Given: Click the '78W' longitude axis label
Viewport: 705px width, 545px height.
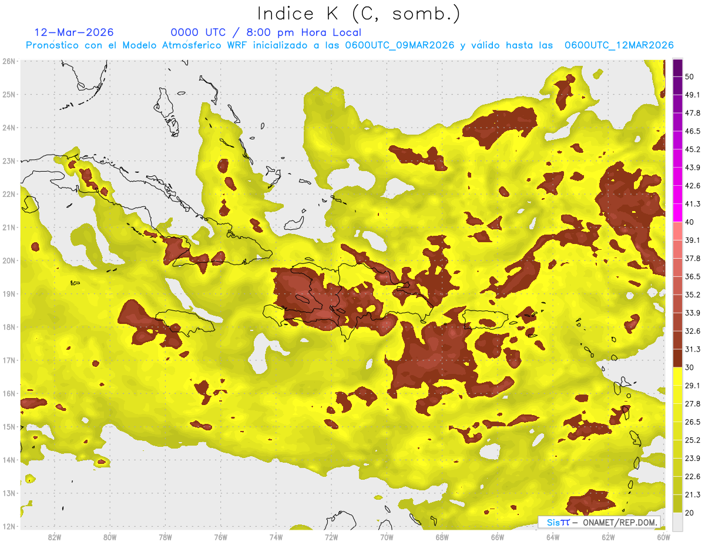Looking at the screenshot, I should [x=165, y=537].
